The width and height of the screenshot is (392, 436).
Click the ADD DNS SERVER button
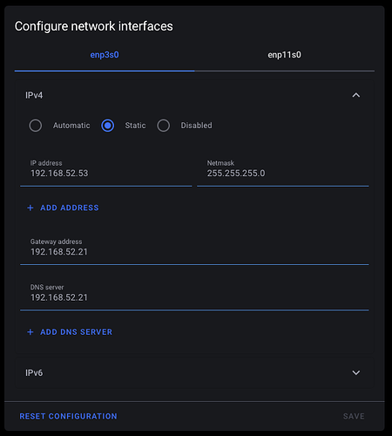coord(70,332)
